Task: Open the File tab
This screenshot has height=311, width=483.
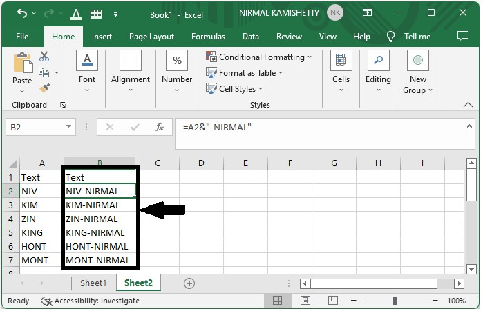Action: tap(22, 37)
